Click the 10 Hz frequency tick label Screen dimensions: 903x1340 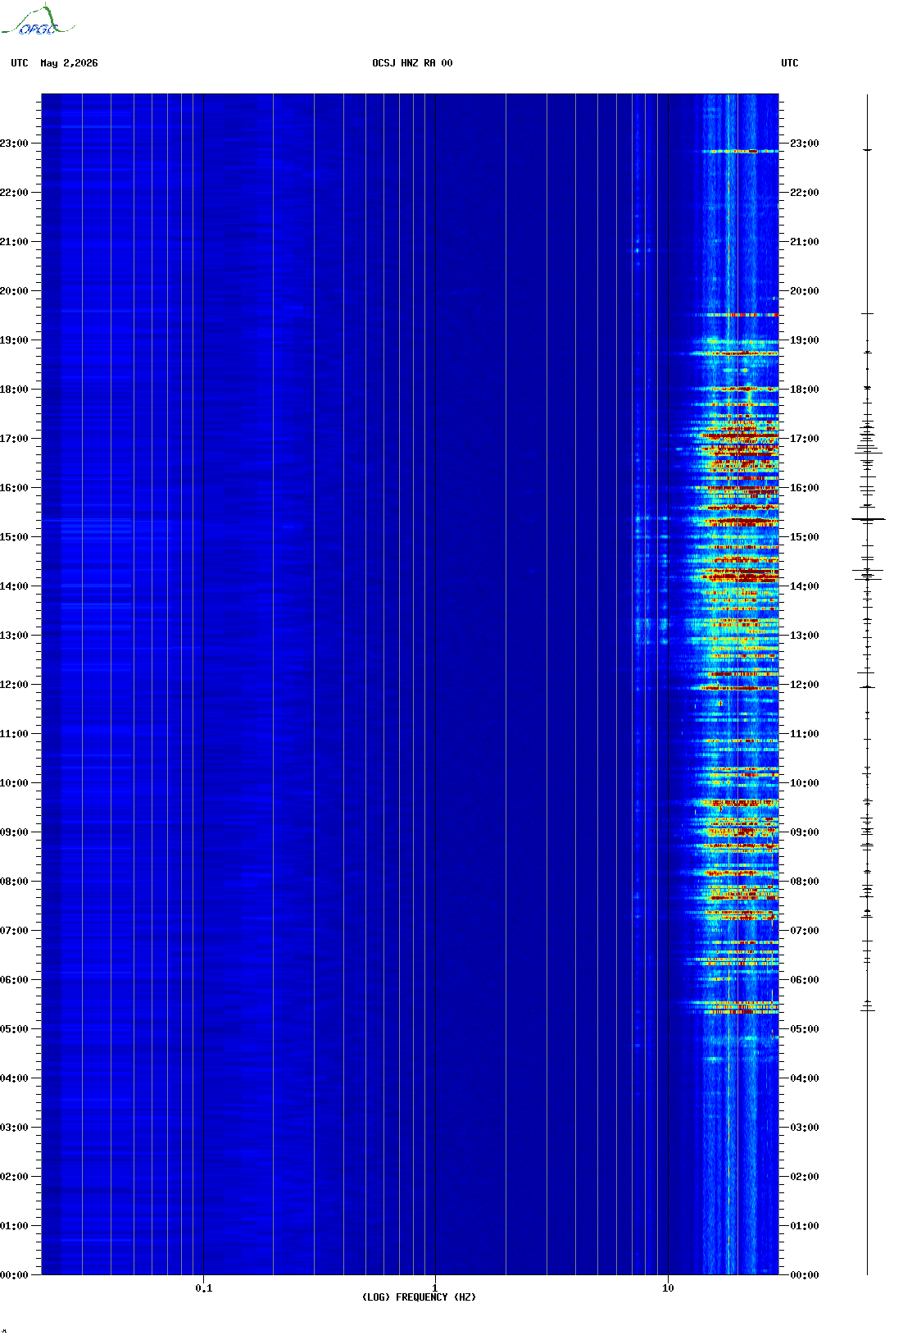pos(668,1288)
